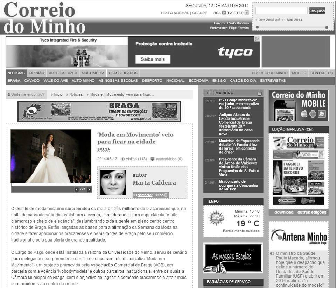Screen dimensions: 336x288
Task: Switch text size to NORMAL
Action: 181,13
